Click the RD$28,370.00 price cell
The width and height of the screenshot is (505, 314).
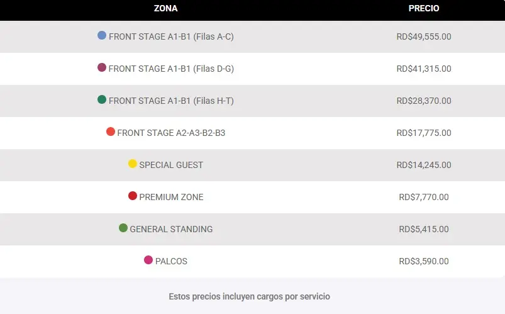[424, 101]
